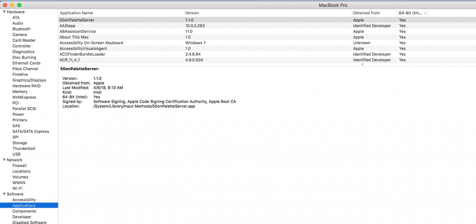
Task: Select Hardware RAID in the sidebar
Action: [x=26, y=86]
